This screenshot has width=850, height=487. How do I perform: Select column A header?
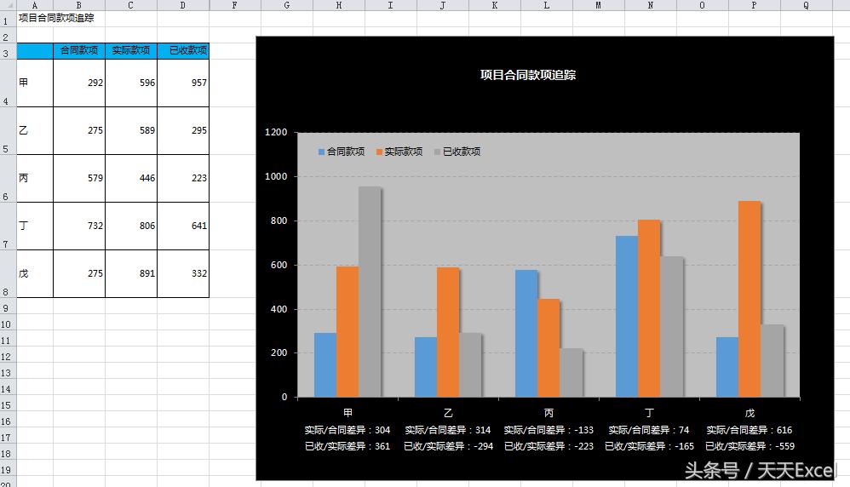[x=35, y=5]
